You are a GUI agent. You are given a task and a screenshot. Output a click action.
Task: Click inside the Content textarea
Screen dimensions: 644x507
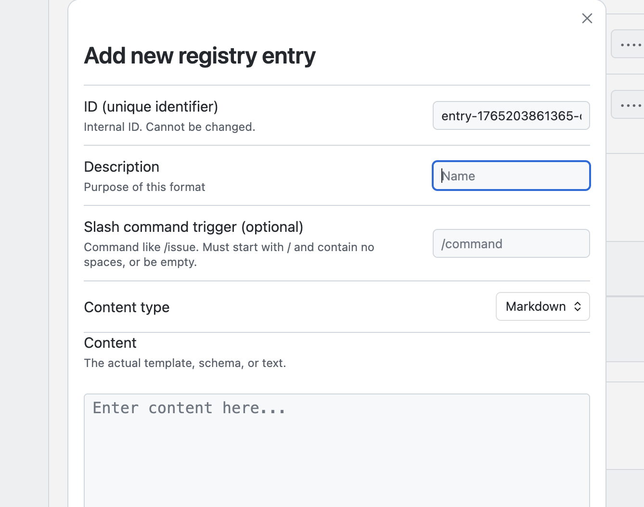tap(336, 447)
